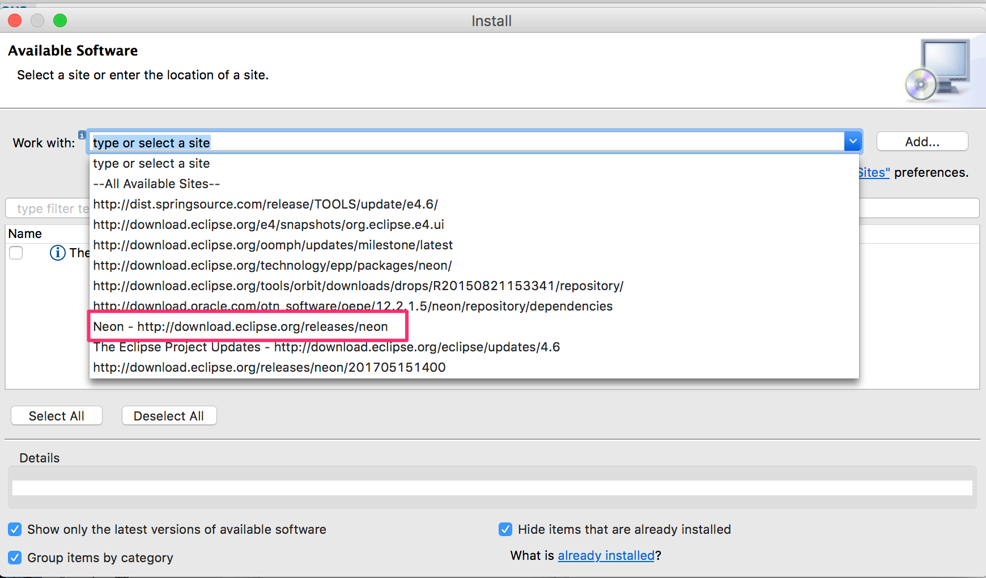The image size is (986, 578).
Task: Uncheck Group items by category
Action: point(15,558)
